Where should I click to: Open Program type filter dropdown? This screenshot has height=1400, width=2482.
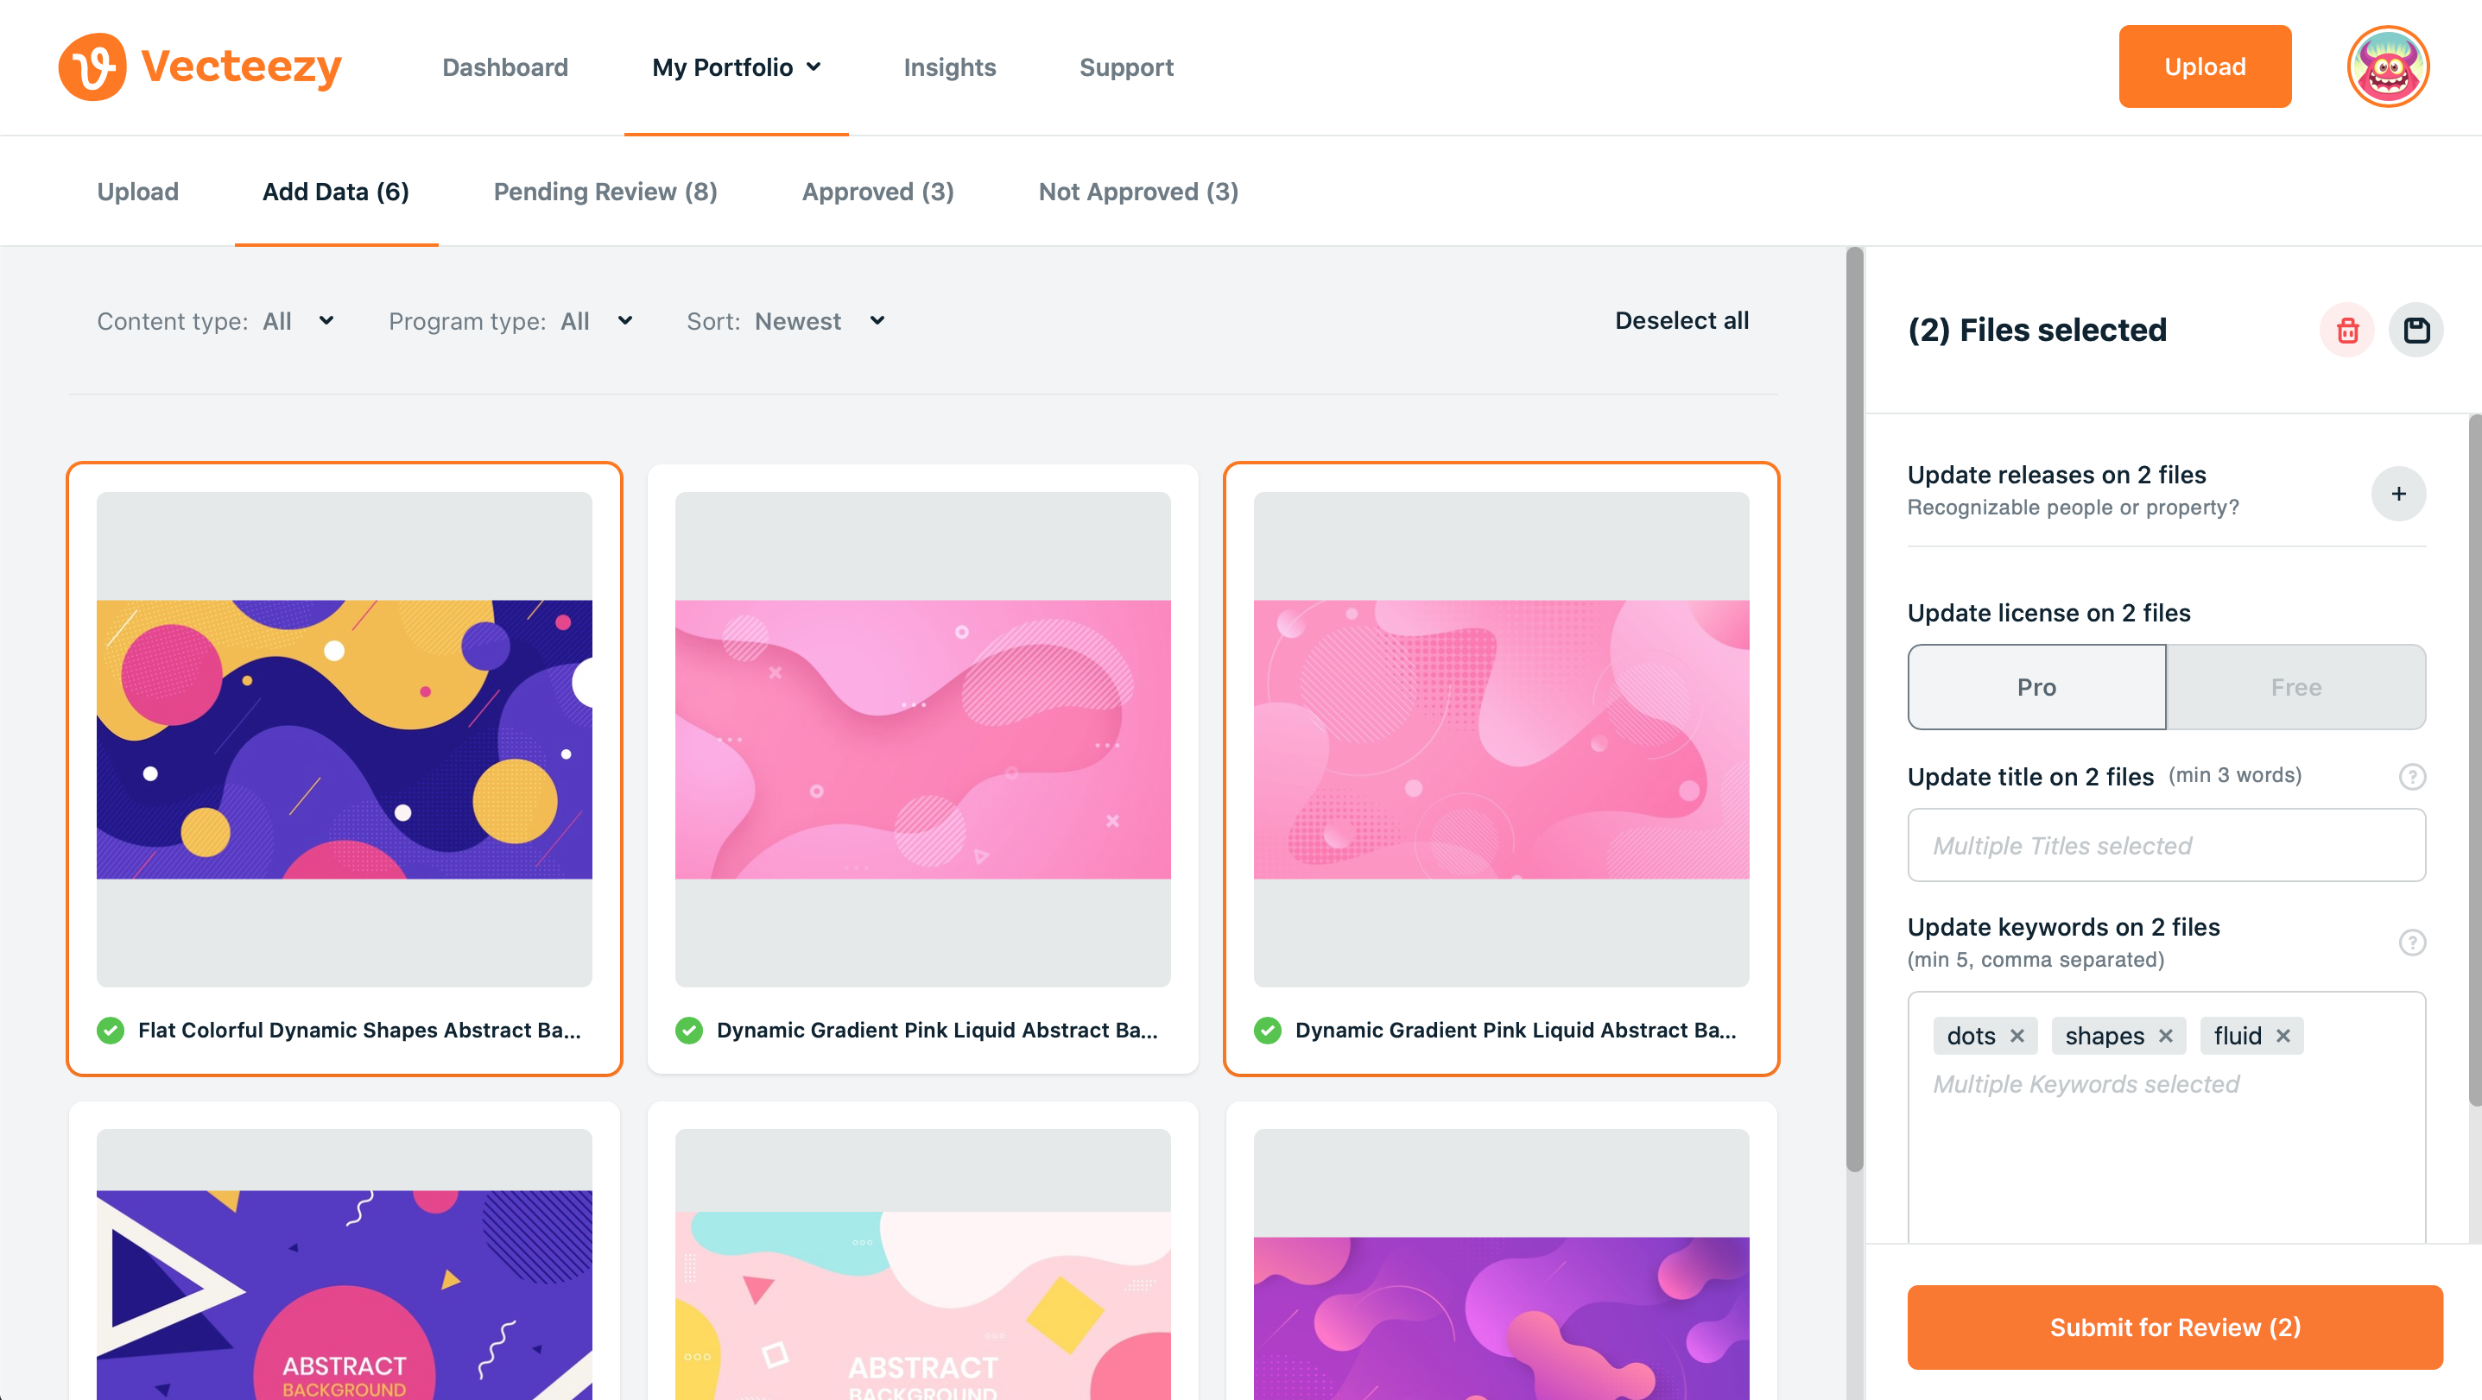510,320
